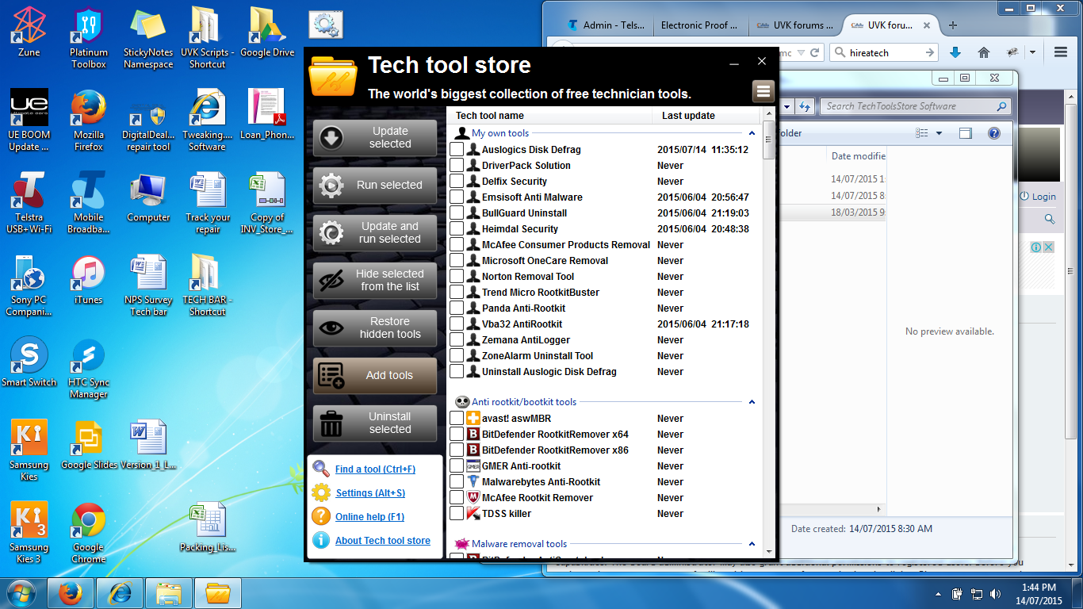Click the Malwarebytes Anti-Rootkit icon
This screenshot has height=609, width=1083.
tap(473, 481)
